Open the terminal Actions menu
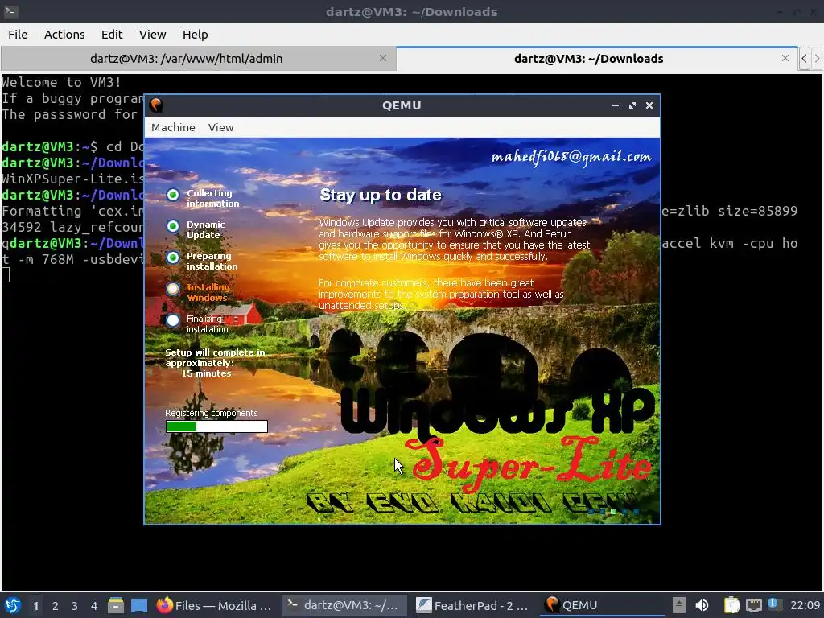 pyautogui.click(x=64, y=34)
